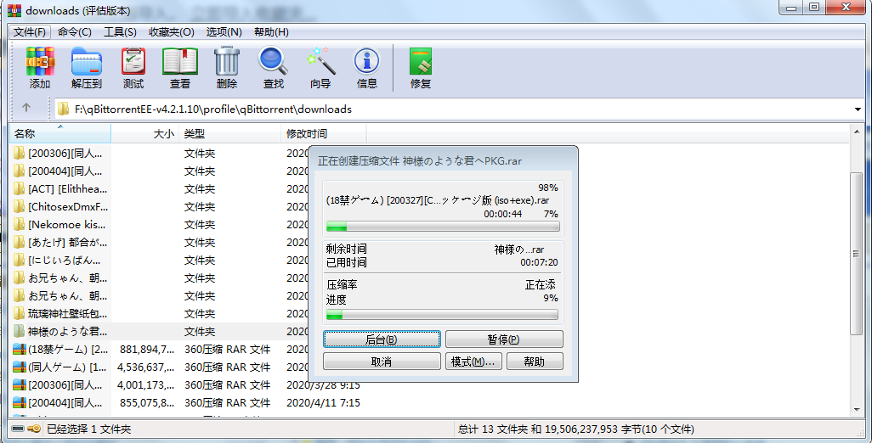Click date 2020/4/11 7:15

[x=323, y=402]
